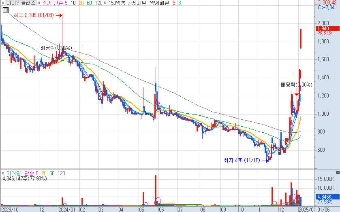The width and height of the screenshot is (340, 212).
Task: Click the red 1,940 current price tag
Action: coord(328,28)
